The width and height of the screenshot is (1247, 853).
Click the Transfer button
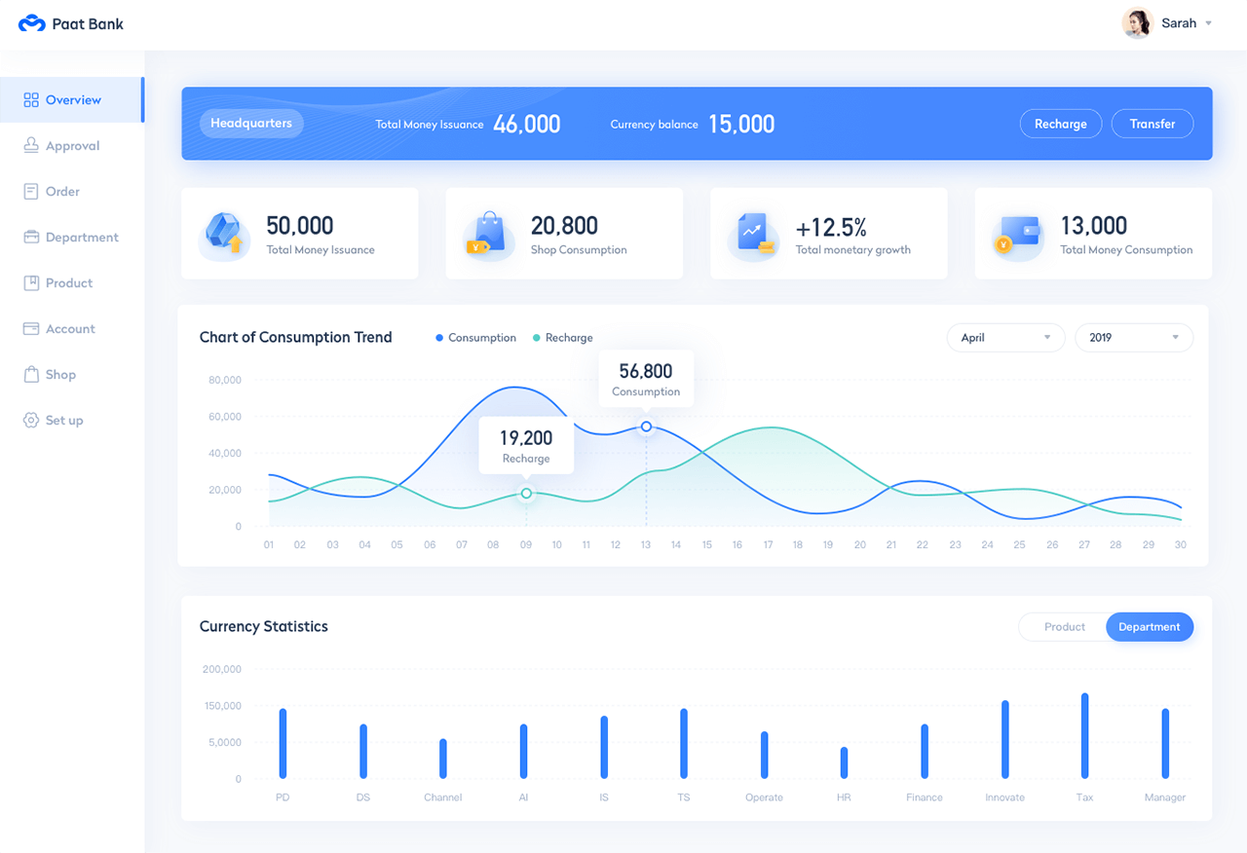tap(1153, 124)
